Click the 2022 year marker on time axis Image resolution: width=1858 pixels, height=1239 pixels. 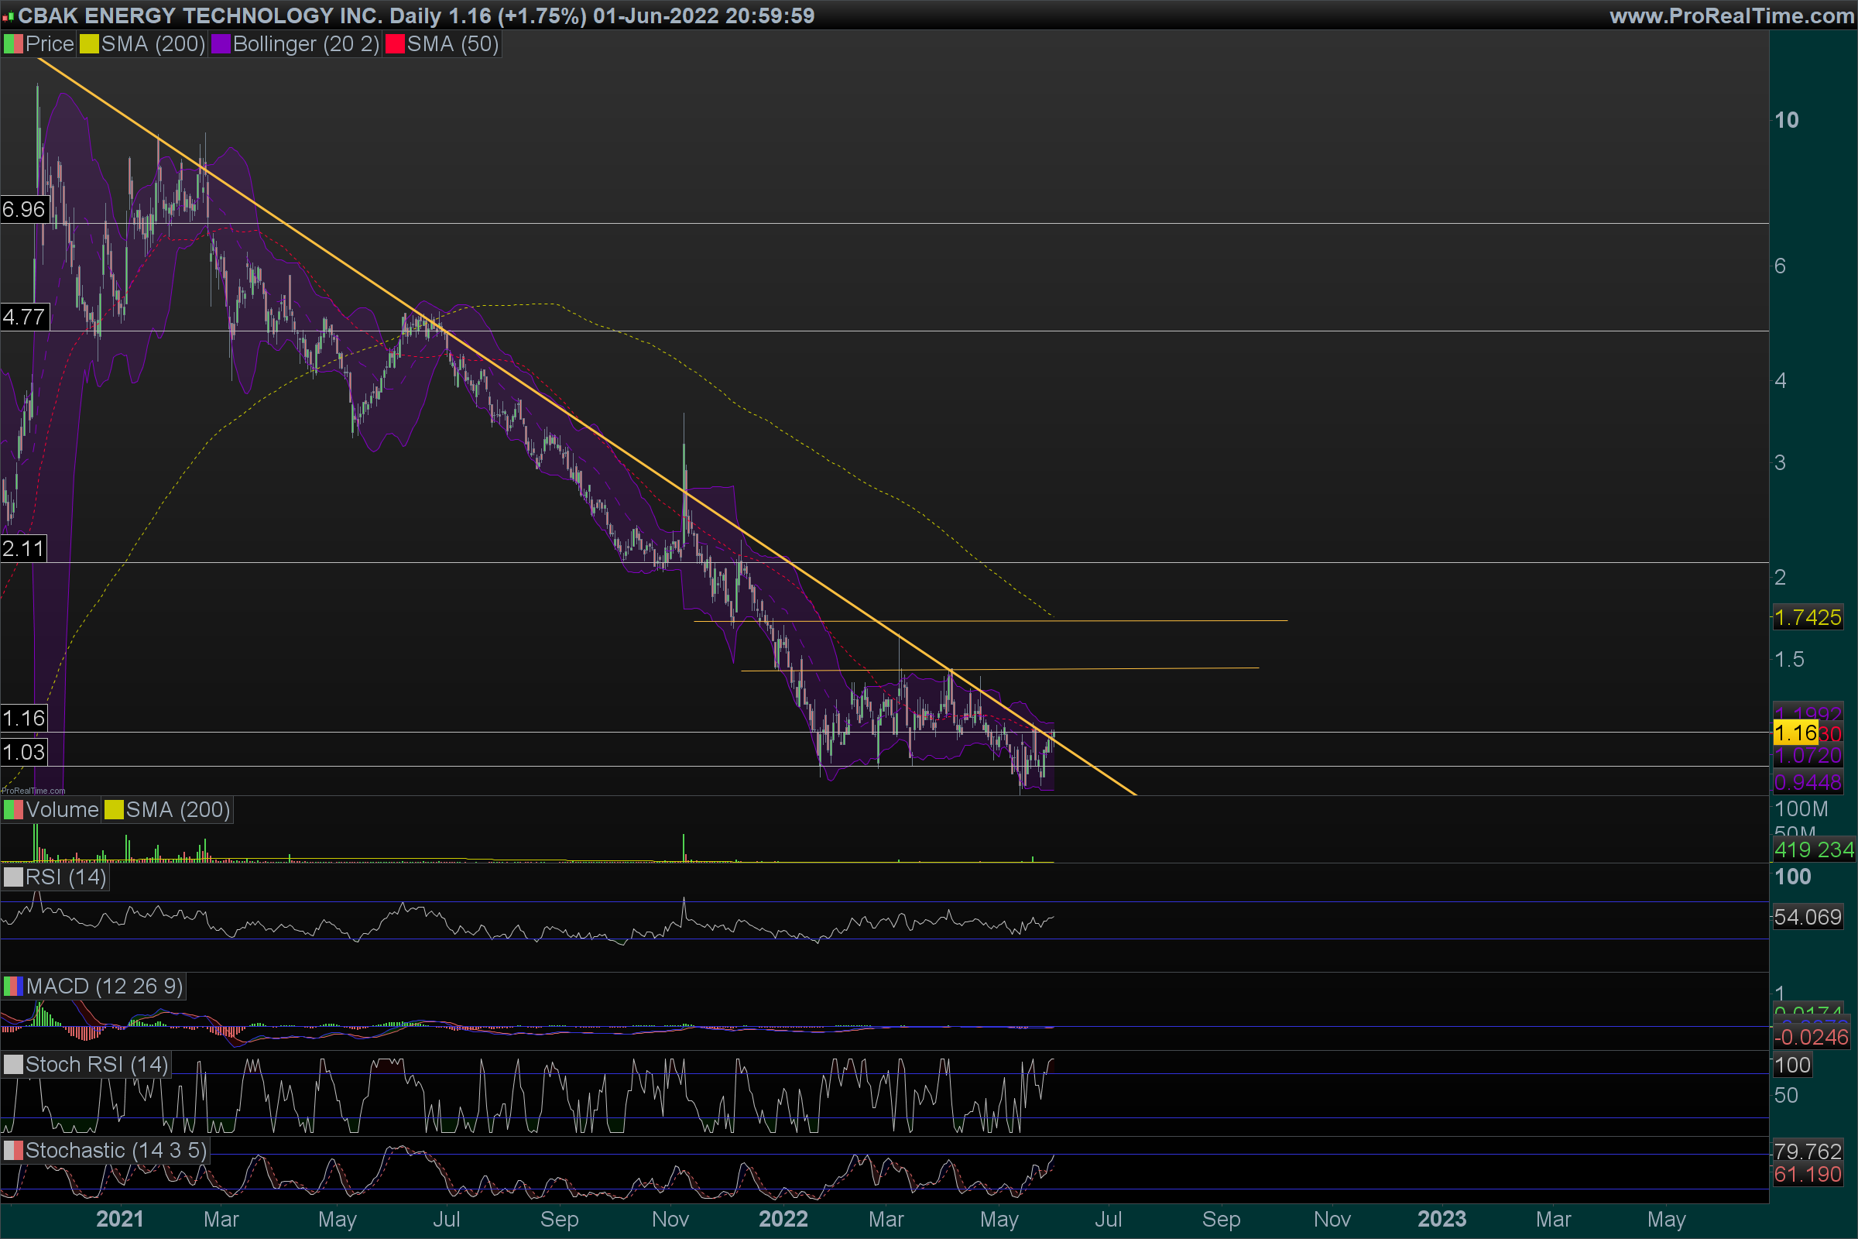point(783,1219)
